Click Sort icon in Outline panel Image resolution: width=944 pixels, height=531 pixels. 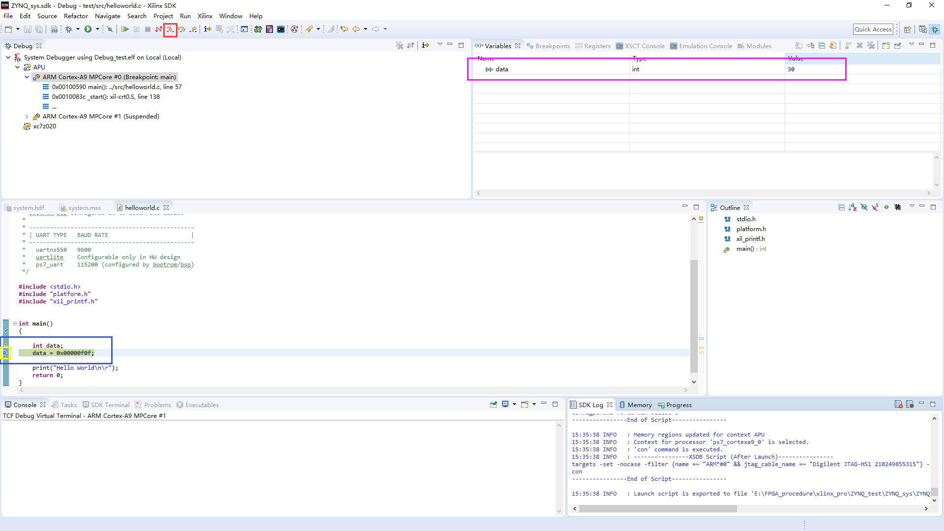coord(853,207)
